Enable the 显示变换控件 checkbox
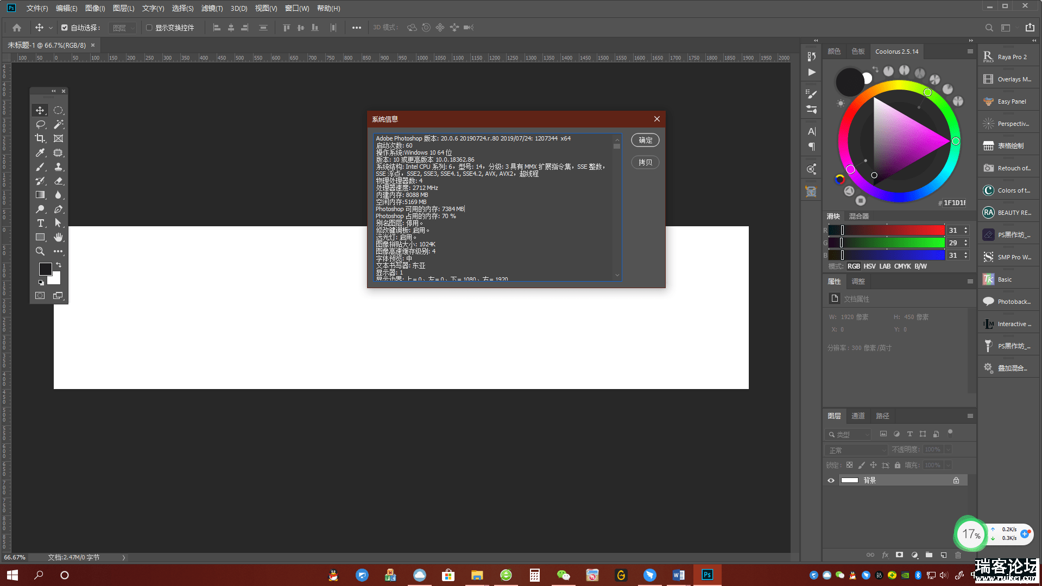This screenshot has width=1042, height=586. point(149,28)
